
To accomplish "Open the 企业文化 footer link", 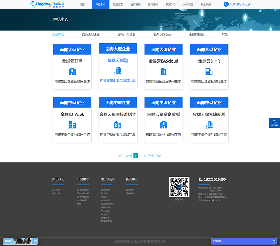I will 56,193.
